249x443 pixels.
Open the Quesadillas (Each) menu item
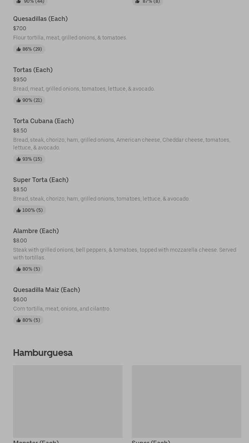click(40, 19)
